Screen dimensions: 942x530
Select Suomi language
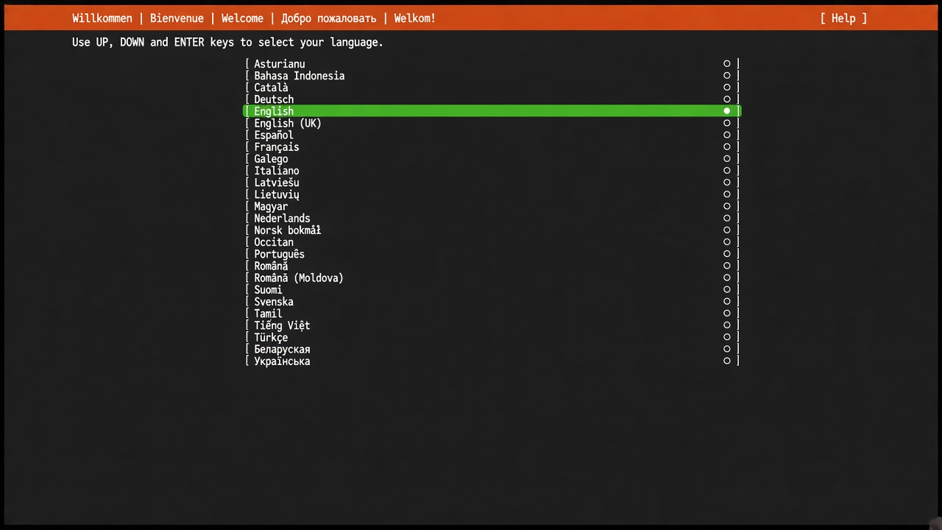492,290
